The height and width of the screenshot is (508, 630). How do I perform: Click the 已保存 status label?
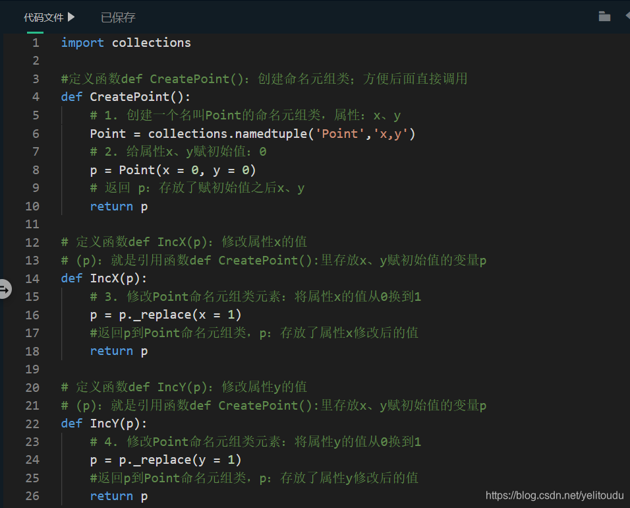tap(118, 17)
